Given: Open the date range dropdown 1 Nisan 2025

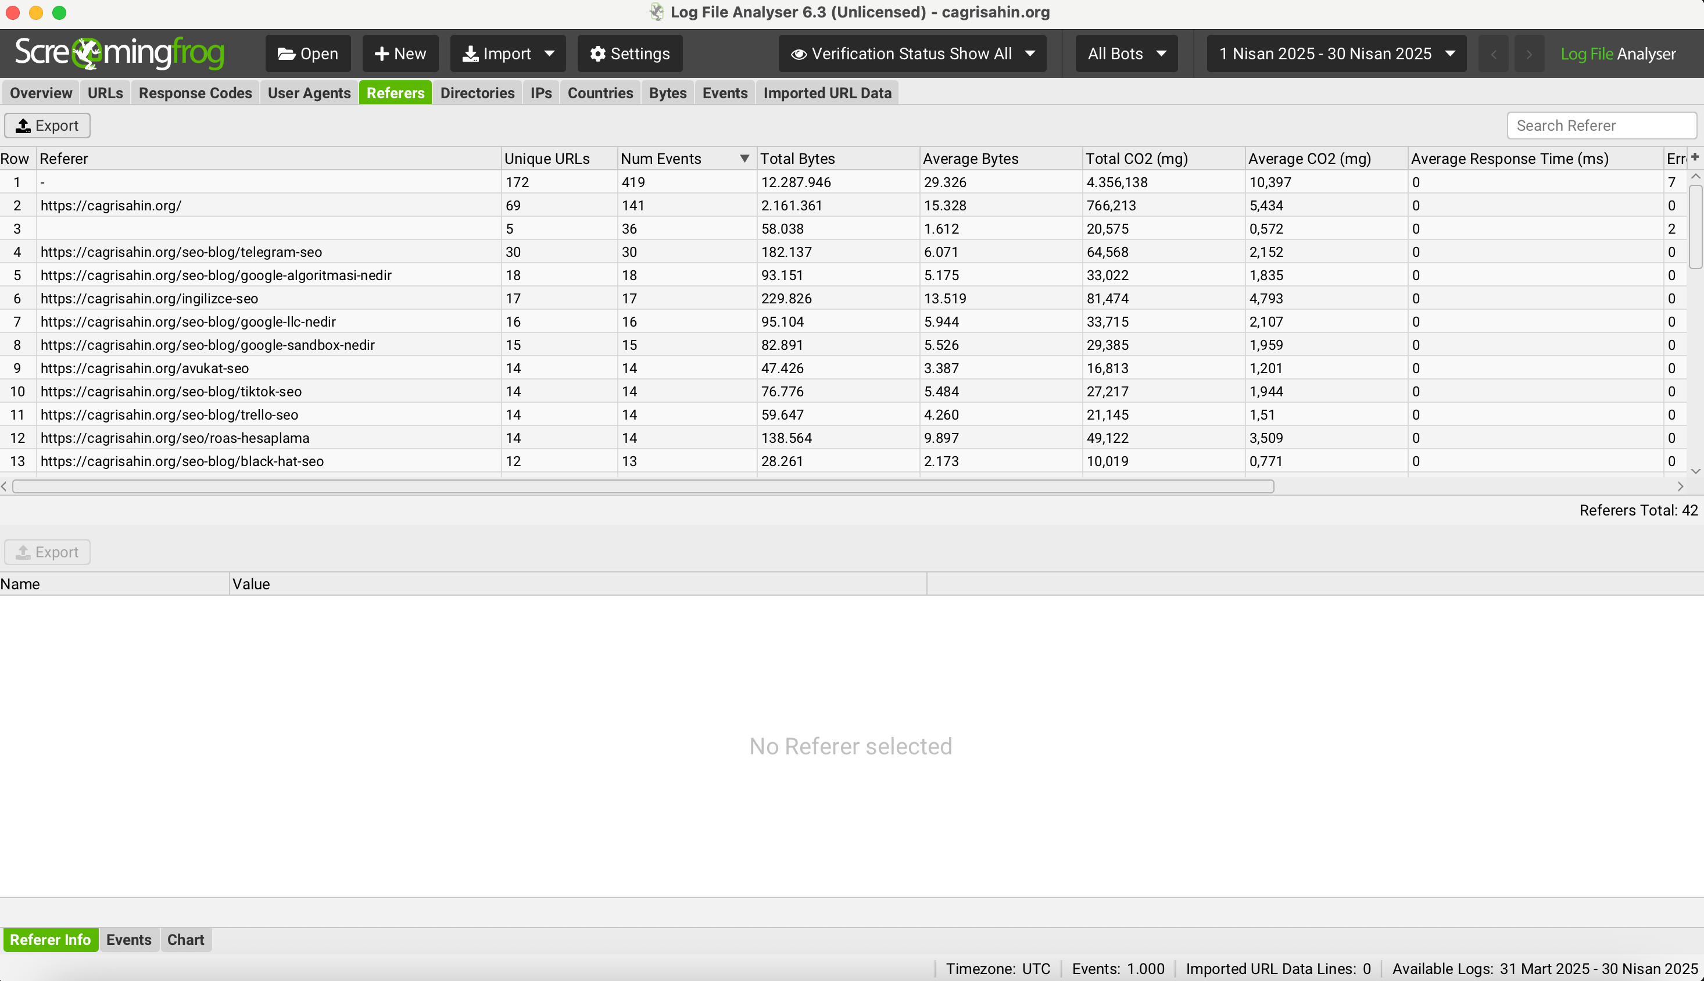Looking at the screenshot, I should pos(1336,53).
